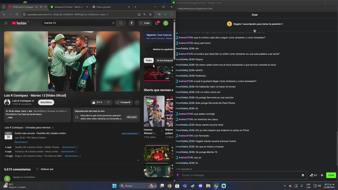338x190 pixels.
Task: Open File Explorer from the taskbar
Action: (208, 186)
